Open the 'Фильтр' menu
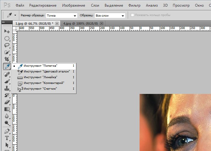 tap(134, 5)
